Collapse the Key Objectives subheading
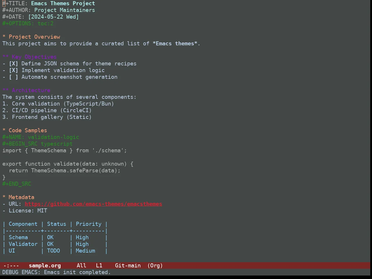 (29, 57)
